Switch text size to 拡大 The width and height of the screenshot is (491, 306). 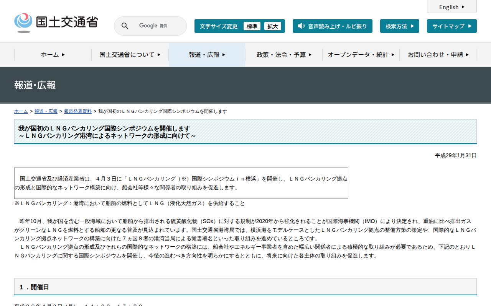[x=272, y=26]
